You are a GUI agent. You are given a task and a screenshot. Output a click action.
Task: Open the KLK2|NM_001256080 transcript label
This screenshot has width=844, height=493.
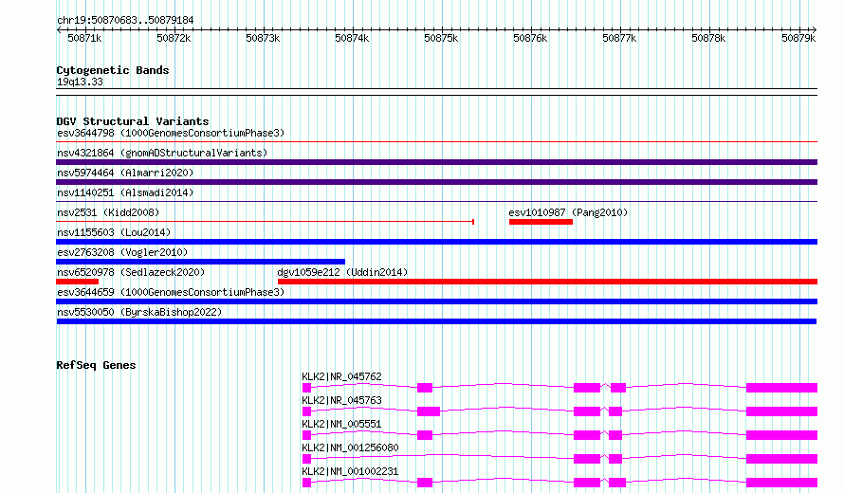[x=351, y=447]
